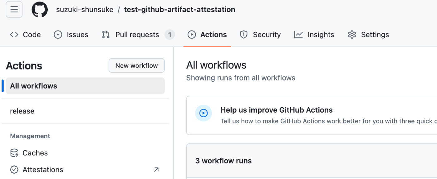
Task: Go to the Security tab
Action: coord(260,35)
